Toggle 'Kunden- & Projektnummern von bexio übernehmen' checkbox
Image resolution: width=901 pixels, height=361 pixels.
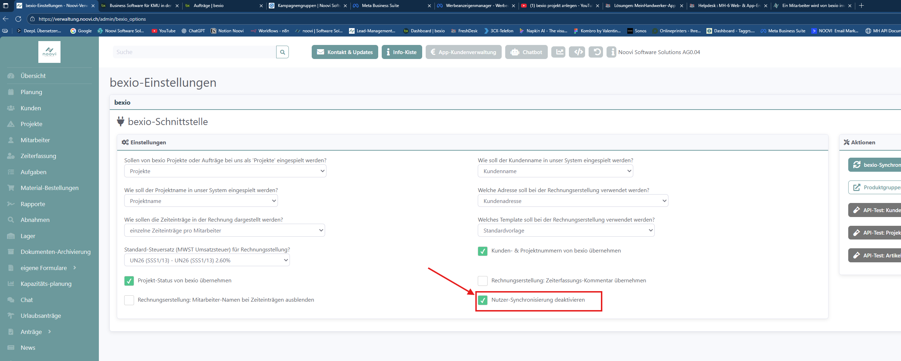(x=483, y=251)
